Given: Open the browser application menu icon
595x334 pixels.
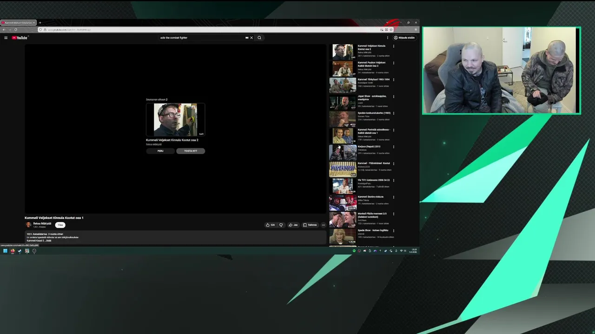Looking at the screenshot, I should [416, 30].
